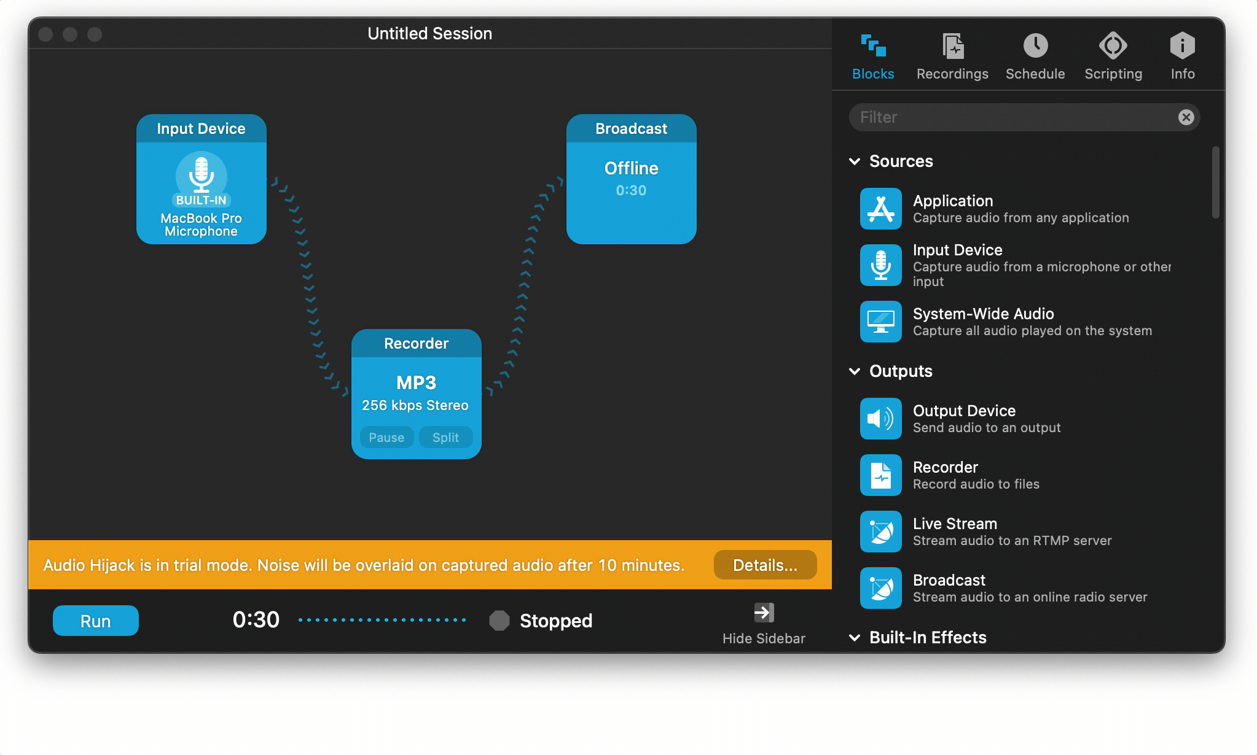Click MP3 format text in Recorder block
The image size is (1257, 755).
click(416, 382)
